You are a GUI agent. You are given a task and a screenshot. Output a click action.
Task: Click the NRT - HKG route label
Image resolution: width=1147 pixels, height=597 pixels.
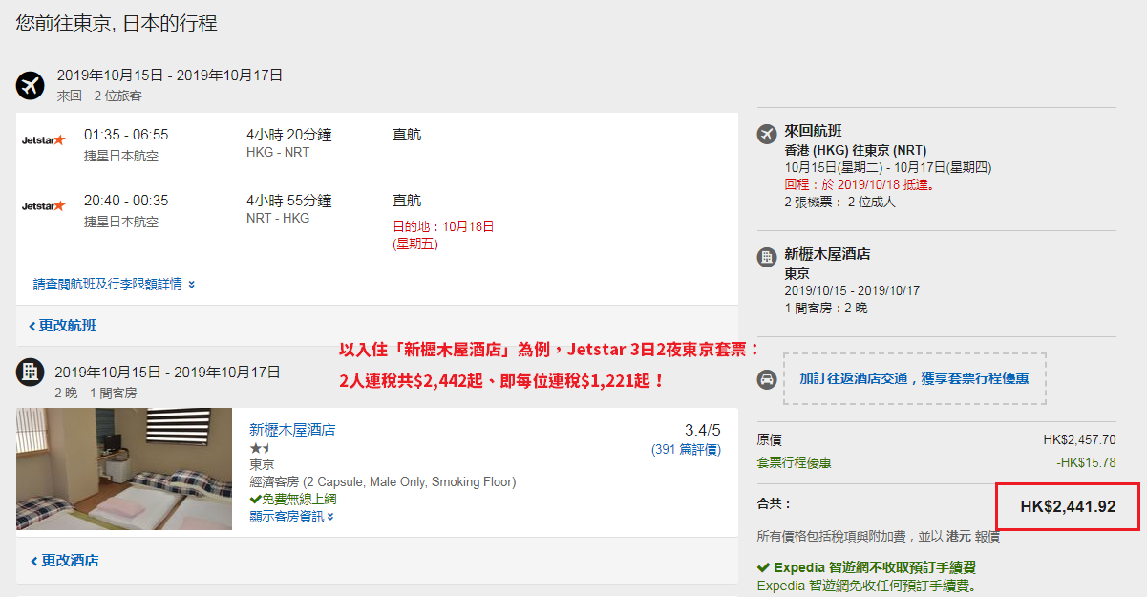278,219
